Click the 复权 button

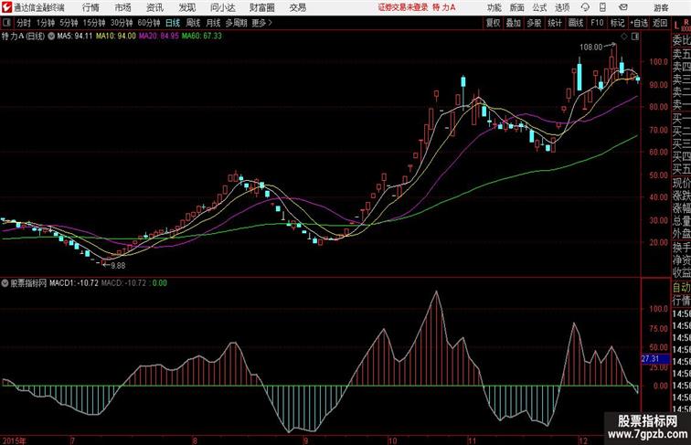[x=493, y=23]
